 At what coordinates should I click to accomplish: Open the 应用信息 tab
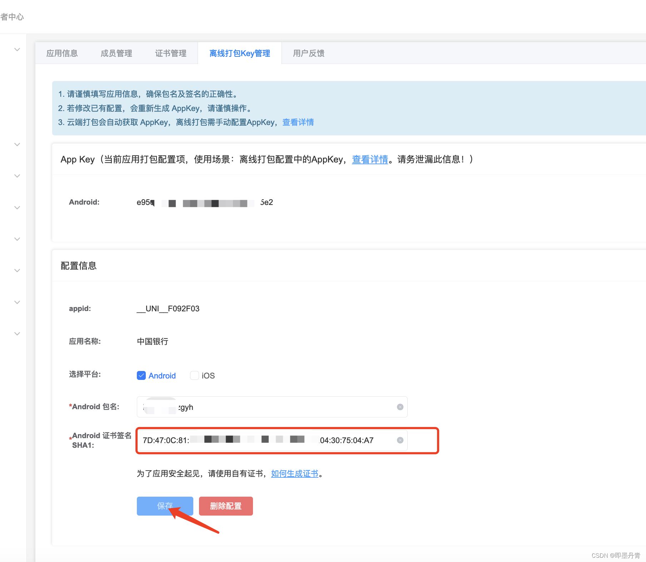pyautogui.click(x=62, y=53)
